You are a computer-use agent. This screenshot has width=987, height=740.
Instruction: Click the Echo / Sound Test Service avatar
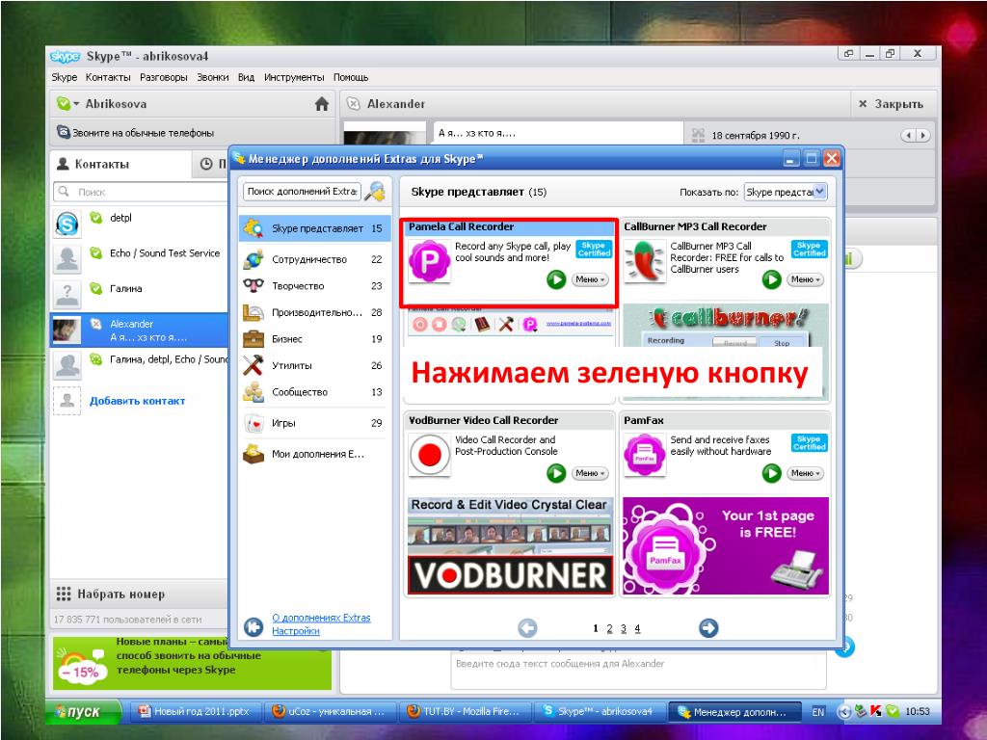tap(67, 259)
